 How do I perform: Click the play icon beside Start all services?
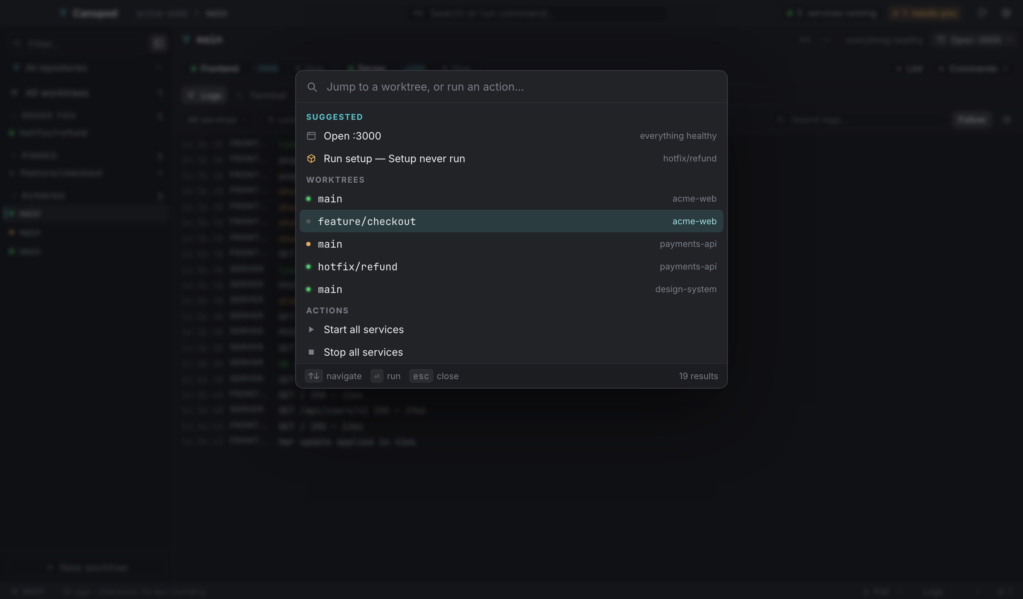coord(311,329)
